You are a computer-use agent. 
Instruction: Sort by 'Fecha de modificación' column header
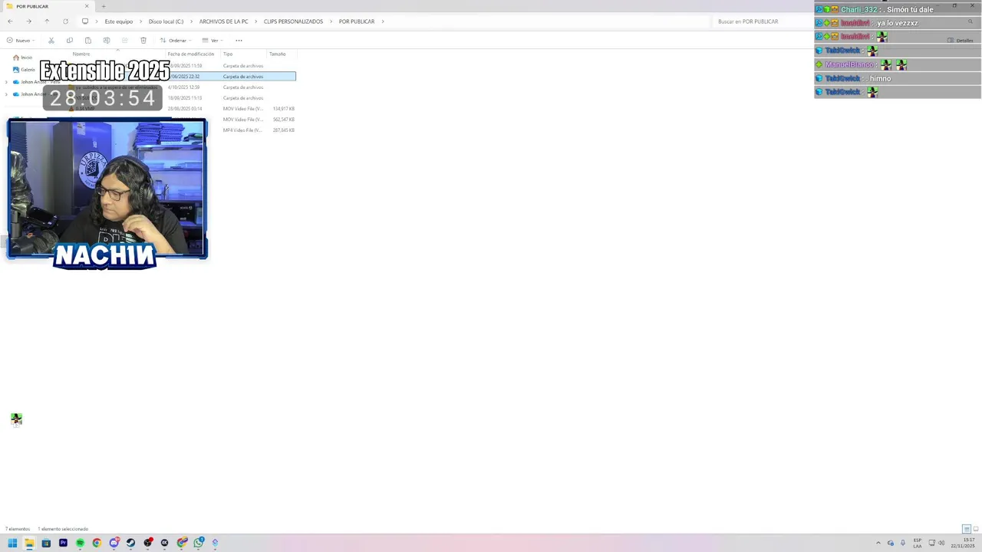click(x=191, y=54)
